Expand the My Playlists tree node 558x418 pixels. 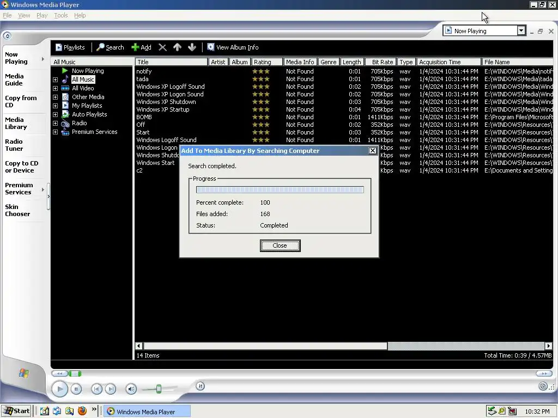[x=55, y=106]
